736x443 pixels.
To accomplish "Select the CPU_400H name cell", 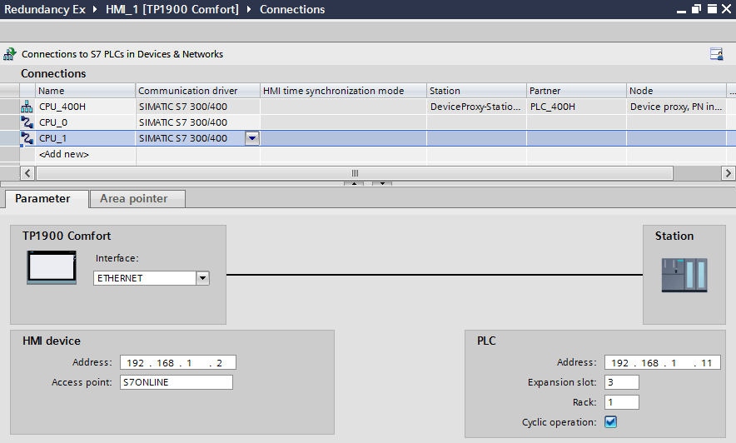I will 86,107.
